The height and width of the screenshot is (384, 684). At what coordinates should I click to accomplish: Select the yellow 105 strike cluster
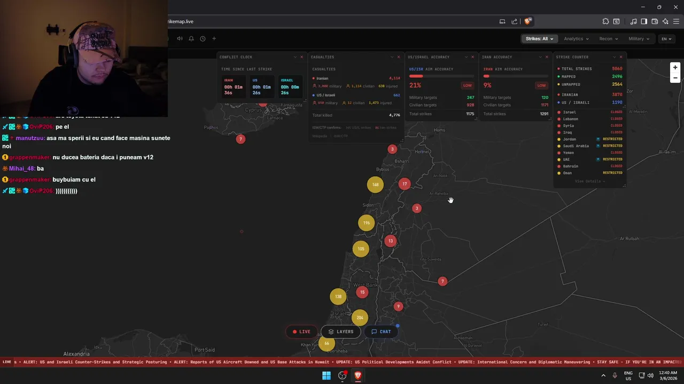click(361, 249)
